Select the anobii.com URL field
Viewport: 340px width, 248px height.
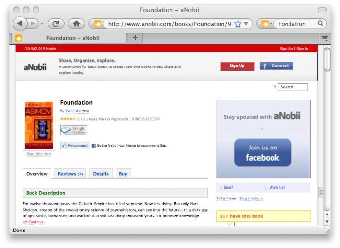coord(170,24)
